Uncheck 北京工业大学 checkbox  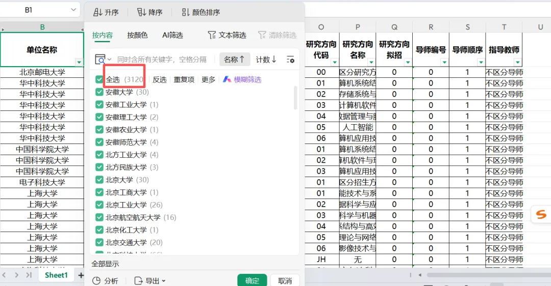click(99, 205)
